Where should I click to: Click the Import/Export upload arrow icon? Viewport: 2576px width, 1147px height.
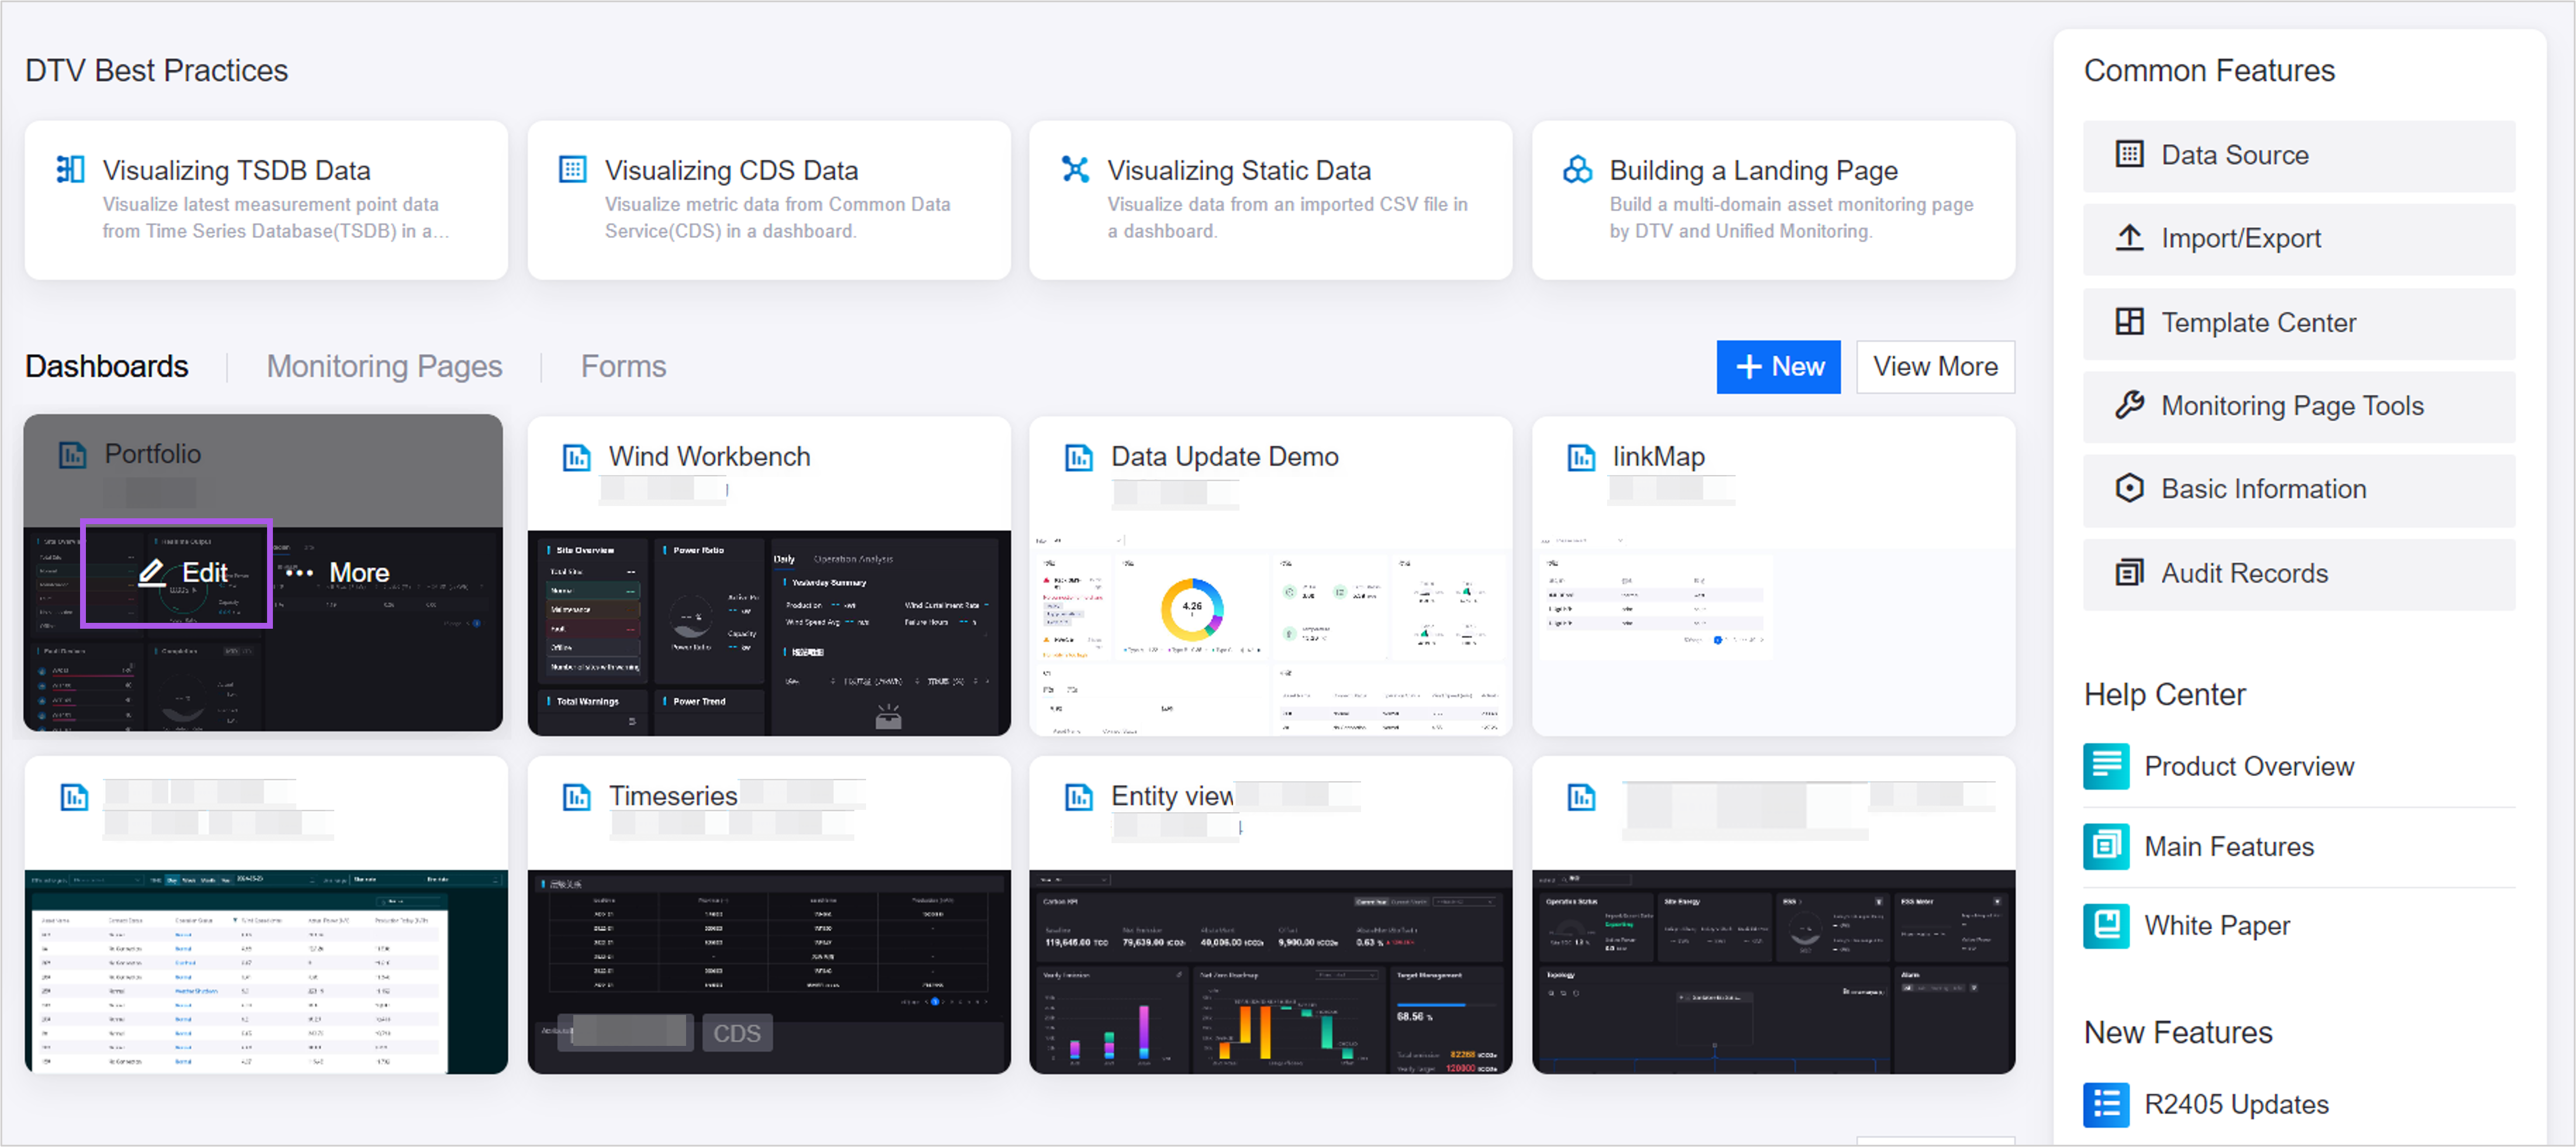2129,238
